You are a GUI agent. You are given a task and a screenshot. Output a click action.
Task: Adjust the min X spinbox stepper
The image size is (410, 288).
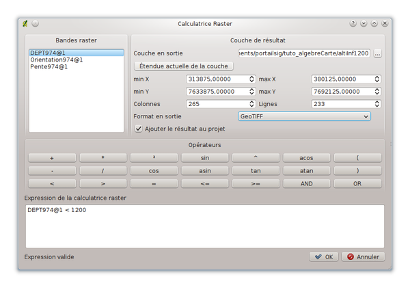[x=251, y=79]
